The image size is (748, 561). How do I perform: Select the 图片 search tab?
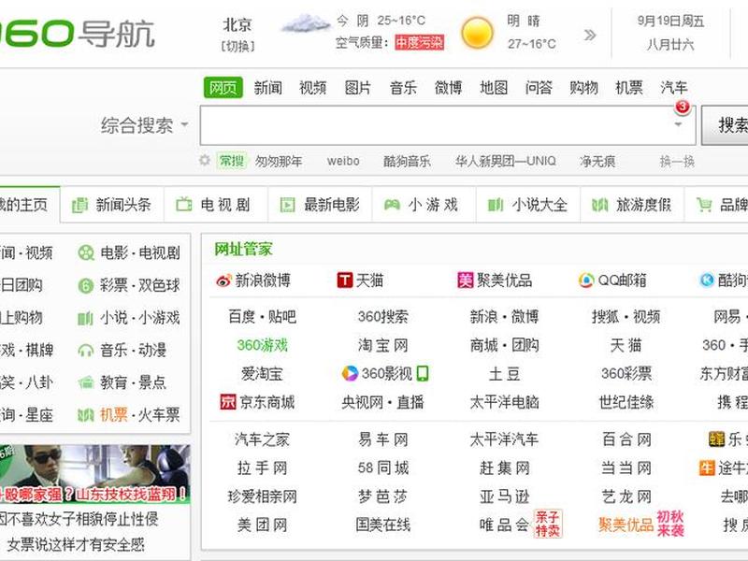pos(358,87)
